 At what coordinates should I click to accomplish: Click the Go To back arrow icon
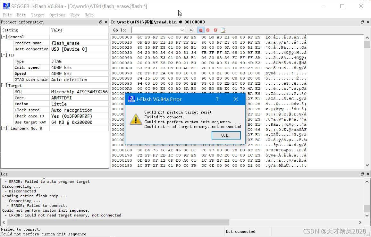(191, 30)
